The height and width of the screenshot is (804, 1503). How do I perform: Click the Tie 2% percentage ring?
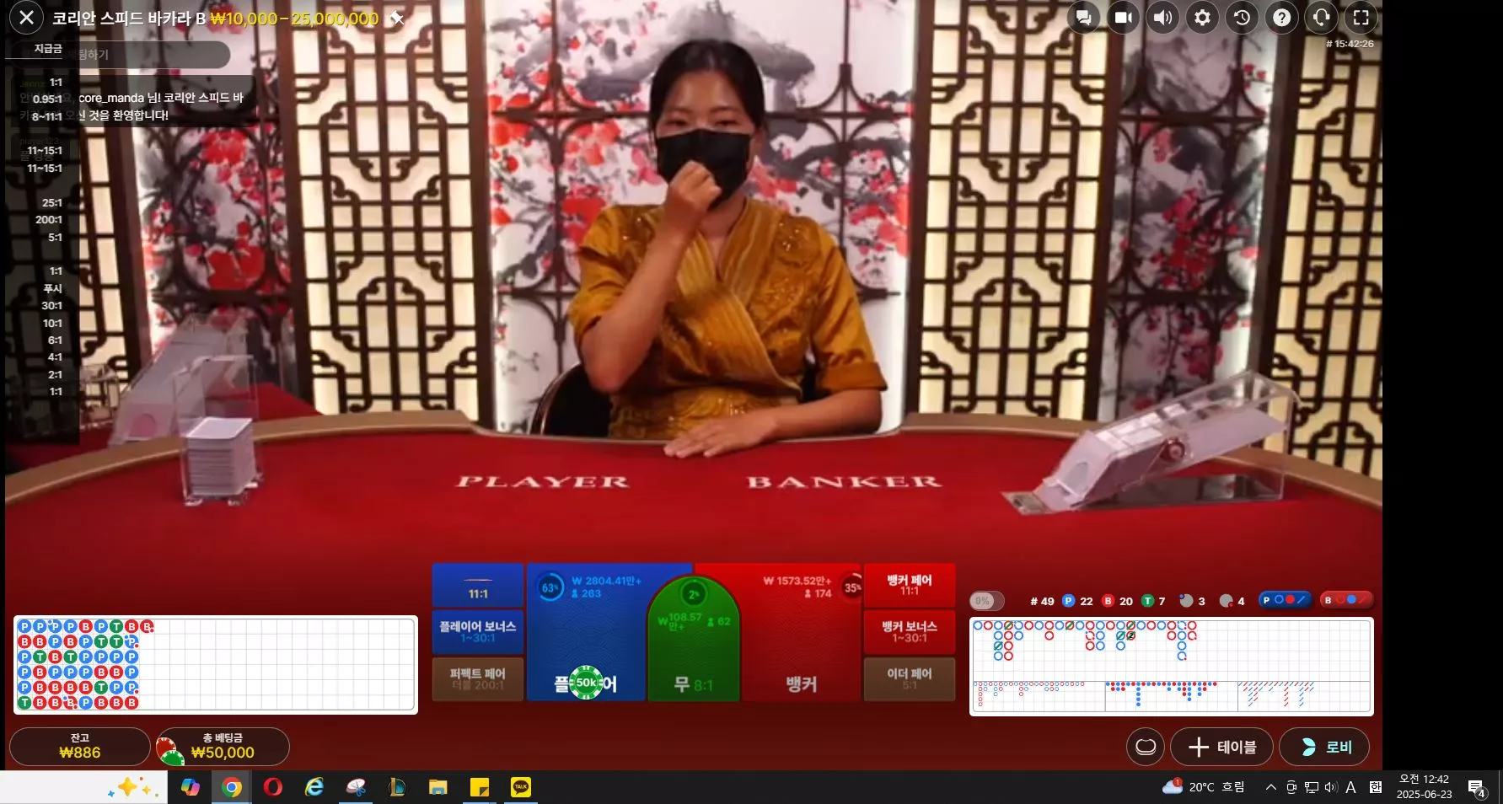tap(693, 594)
